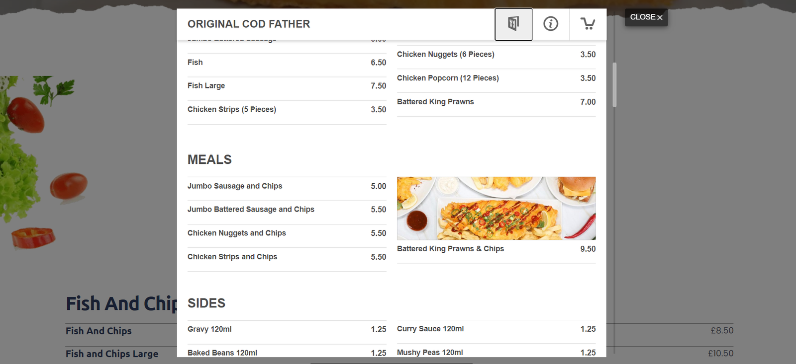796x364 pixels.
Task: Open the menu icon tab
Action: (x=513, y=24)
